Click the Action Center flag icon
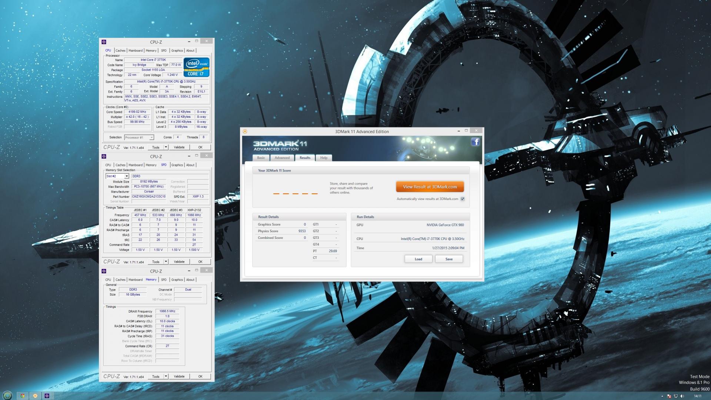This screenshot has height=400, width=711. pyautogui.click(x=669, y=396)
